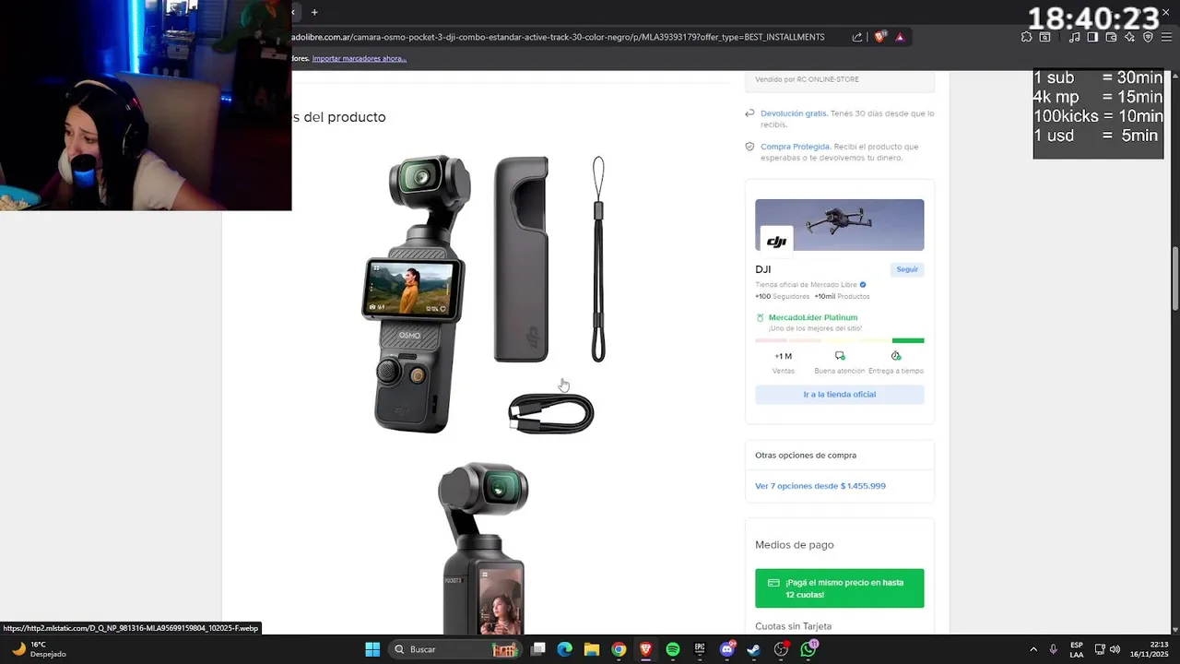Open Discord from taskbar

tap(726, 649)
